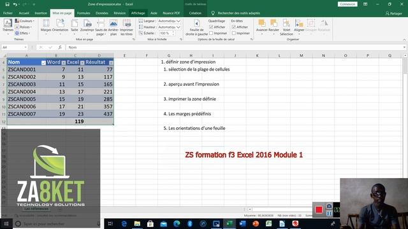Open the Mise en page dialog launcher
This screenshot has width=408, height=229.
134,39
